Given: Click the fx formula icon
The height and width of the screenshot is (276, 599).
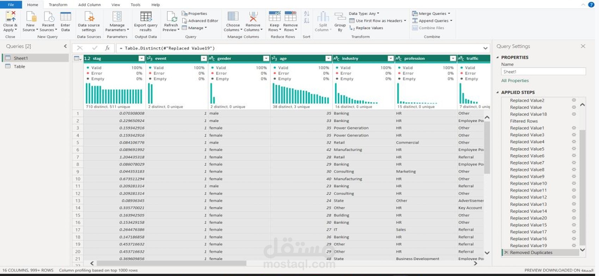Looking at the screenshot, I should click(107, 48).
